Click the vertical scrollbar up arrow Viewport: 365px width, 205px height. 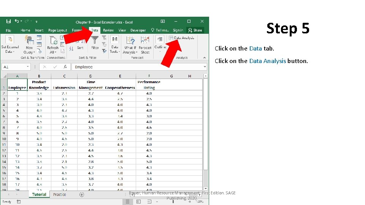tap(206, 76)
